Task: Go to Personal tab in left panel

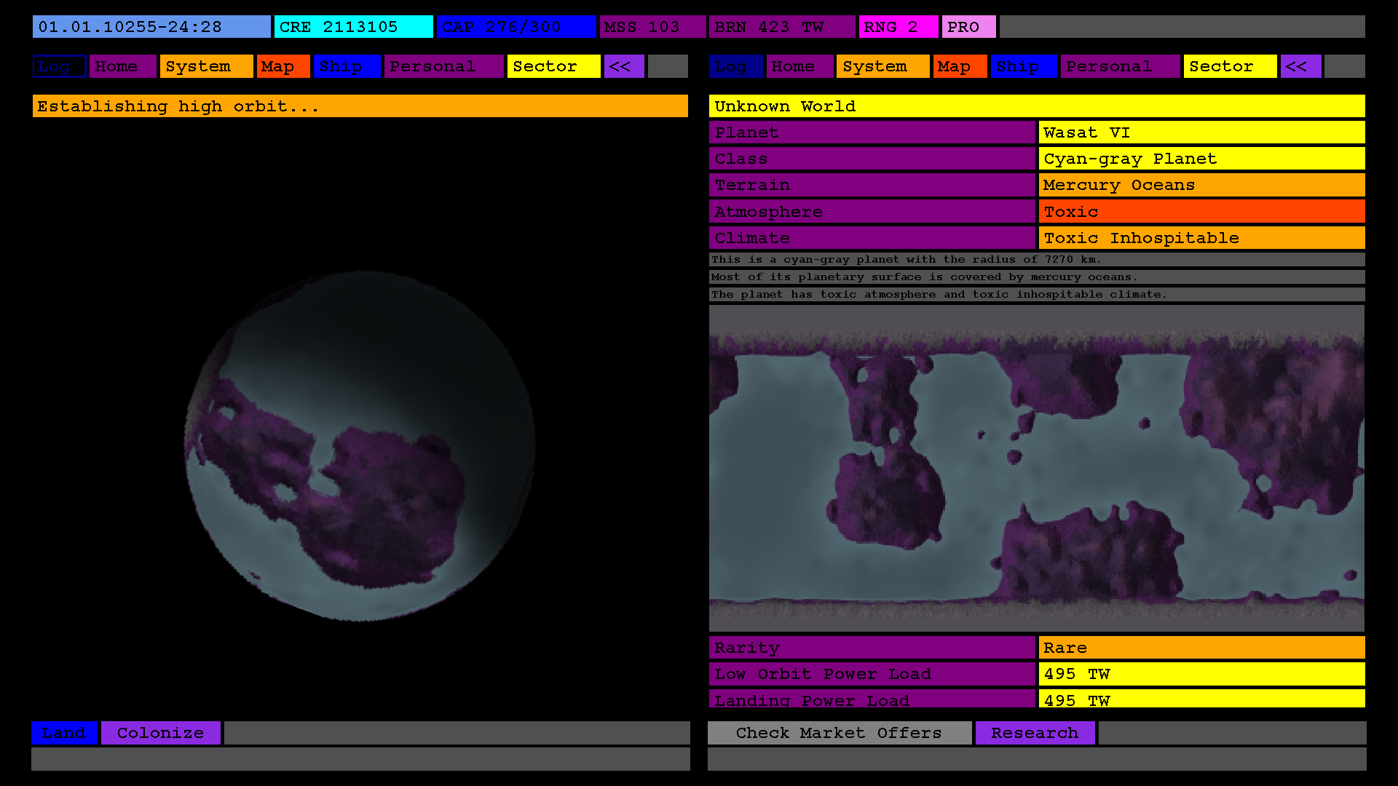Action: tap(443, 66)
